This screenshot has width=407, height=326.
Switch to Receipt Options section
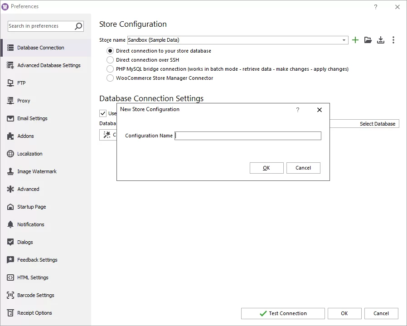coord(10,313)
